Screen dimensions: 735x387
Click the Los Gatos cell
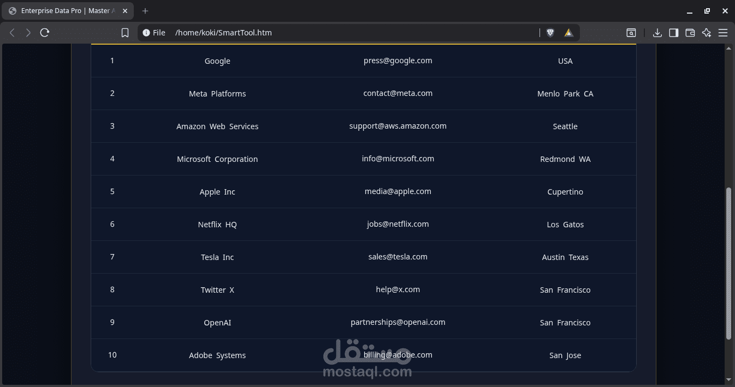(x=565, y=225)
